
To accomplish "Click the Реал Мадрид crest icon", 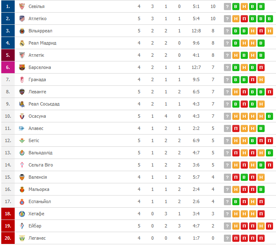I will [x=22, y=43].
